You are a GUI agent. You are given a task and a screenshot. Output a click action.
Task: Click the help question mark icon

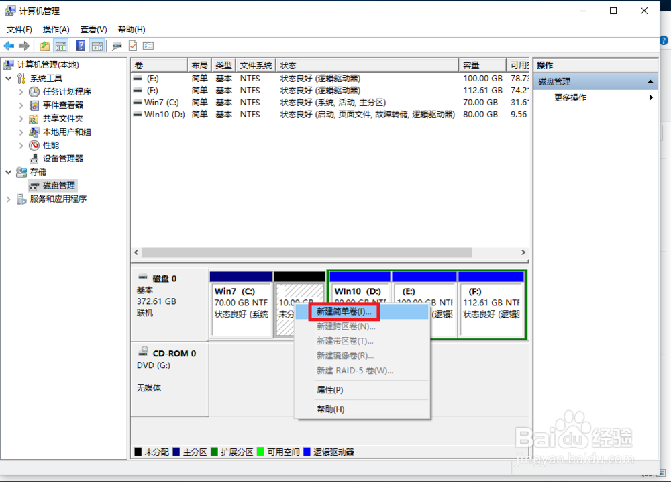pos(81,45)
